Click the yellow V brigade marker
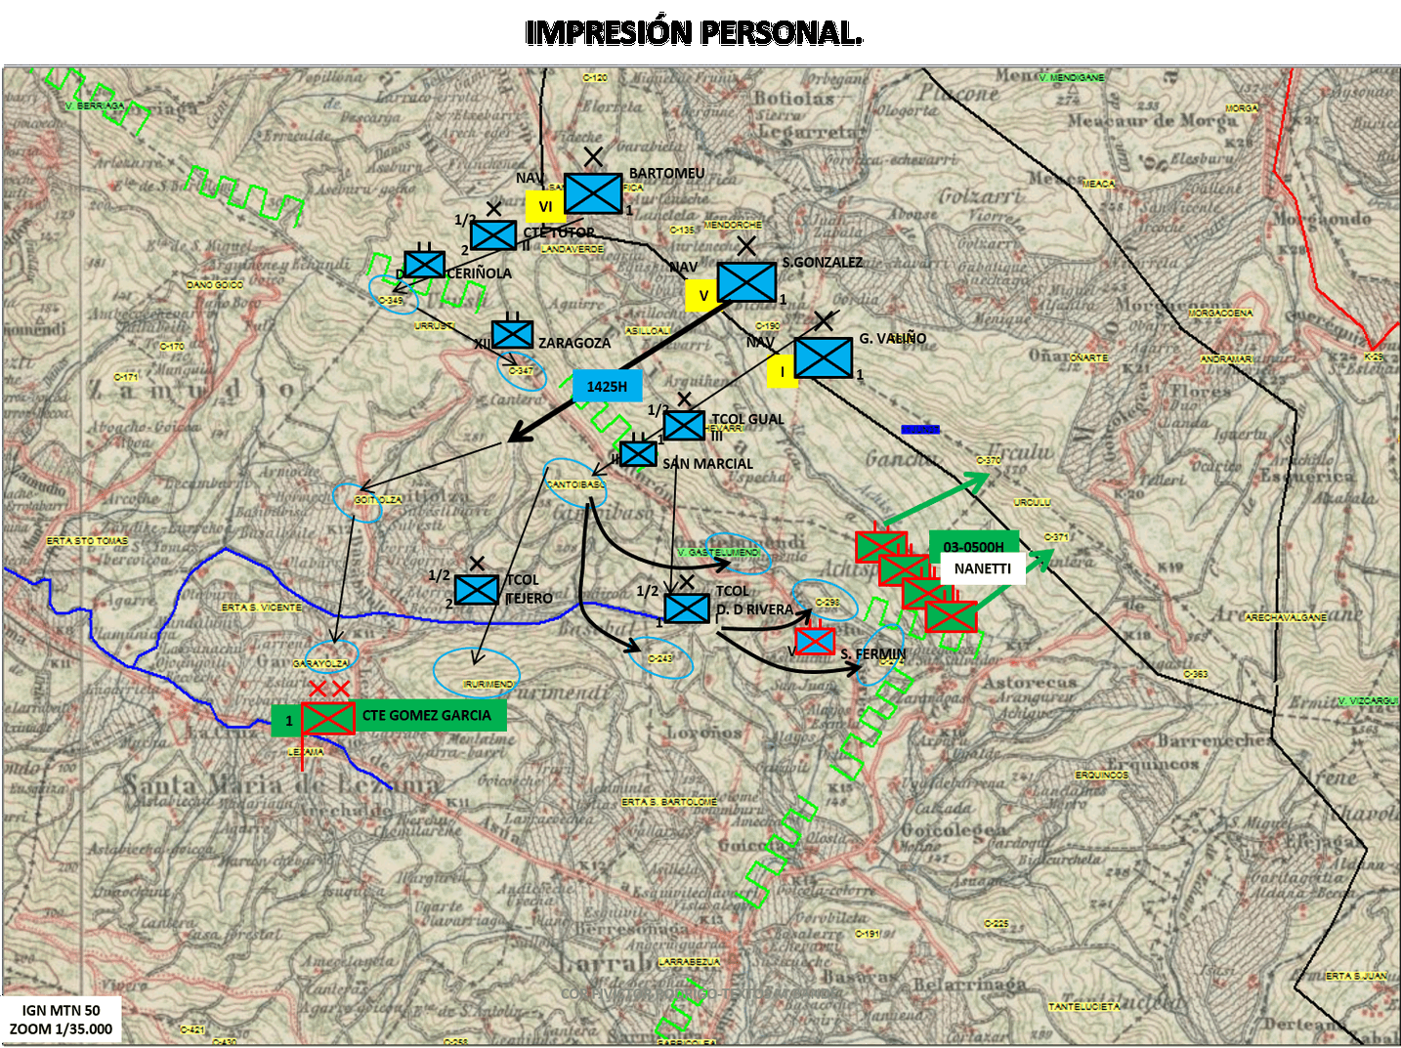 coord(702,296)
